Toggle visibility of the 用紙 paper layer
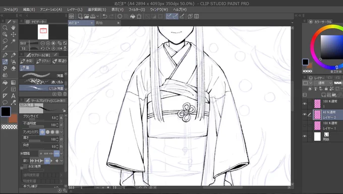The width and height of the screenshot is (343, 194). pos(305,137)
